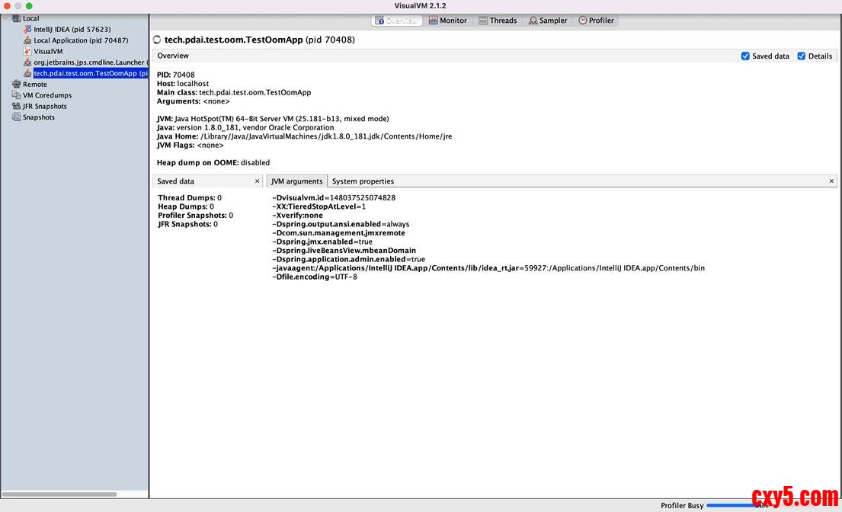Click the TestOomApp Java icon in tree
Viewport: 842px width, 512px height.
[27, 73]
